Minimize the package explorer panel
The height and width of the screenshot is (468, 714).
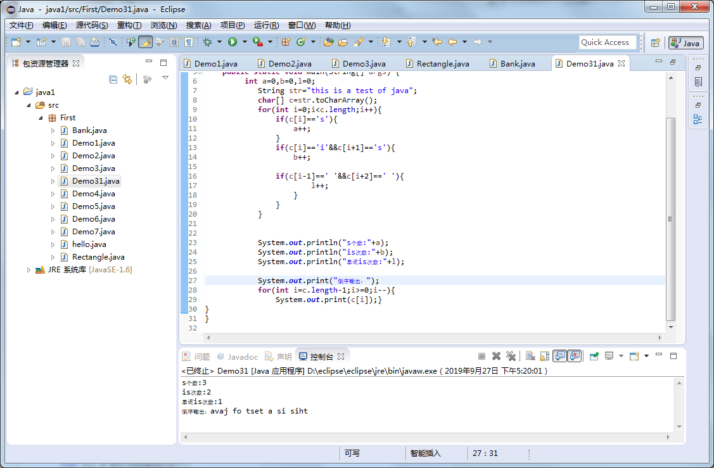click(149, 61)
